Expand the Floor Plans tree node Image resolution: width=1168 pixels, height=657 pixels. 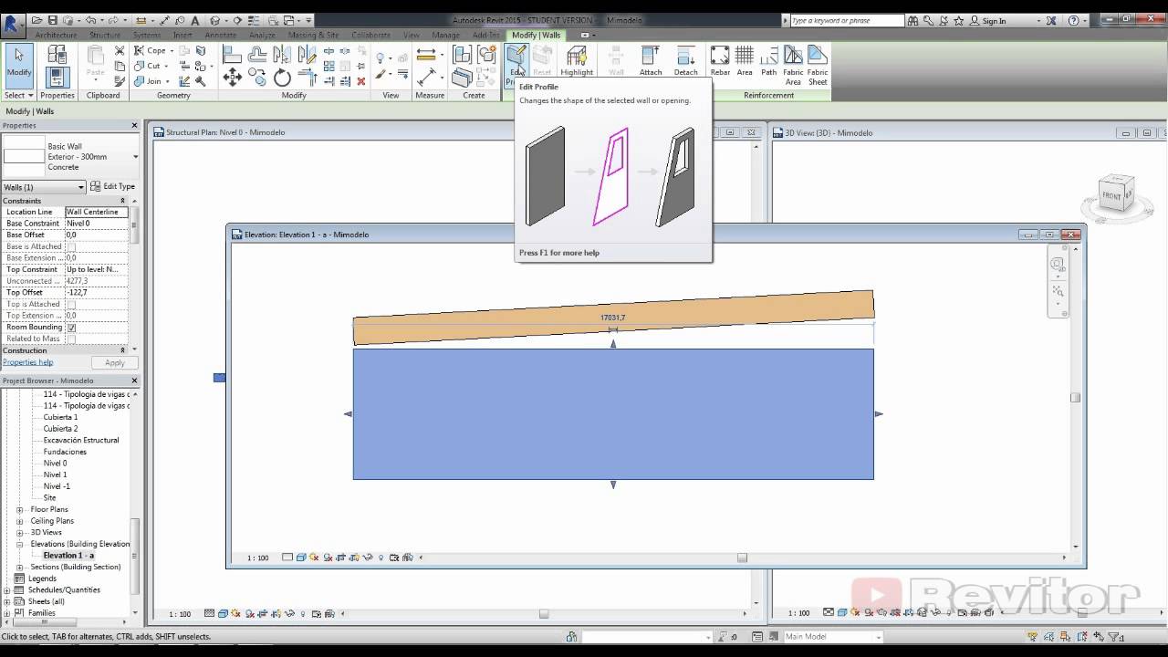coord(20,510)
